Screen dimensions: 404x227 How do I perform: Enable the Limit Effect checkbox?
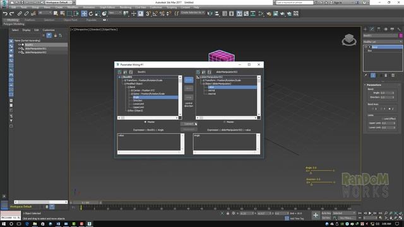click(x=383, y=119)
